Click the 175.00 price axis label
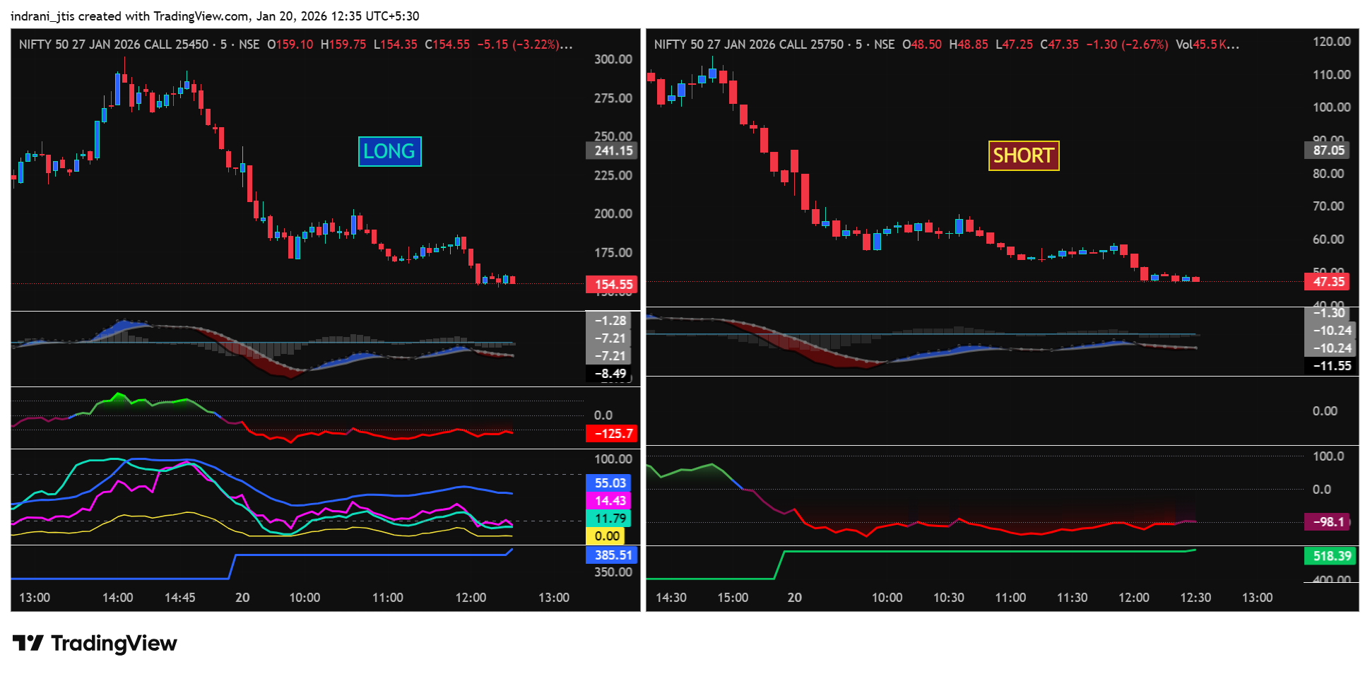 (x=613, y=252)
